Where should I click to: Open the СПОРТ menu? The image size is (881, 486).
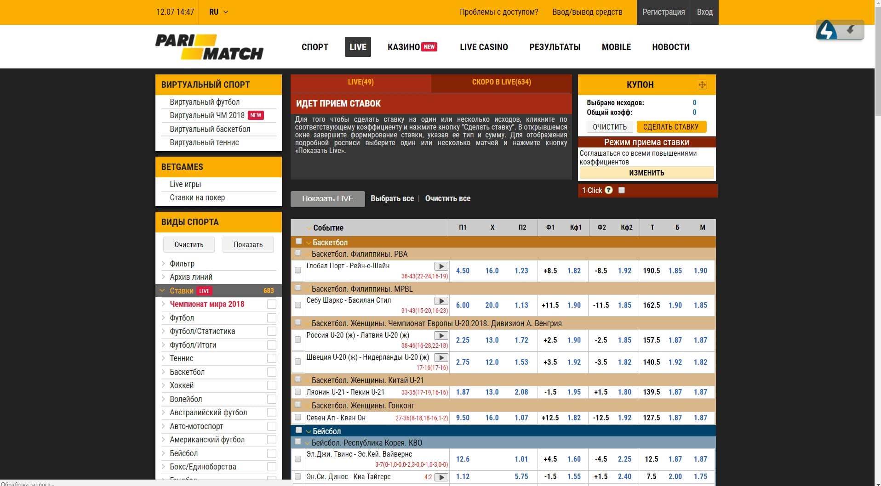tap(315, 47)
